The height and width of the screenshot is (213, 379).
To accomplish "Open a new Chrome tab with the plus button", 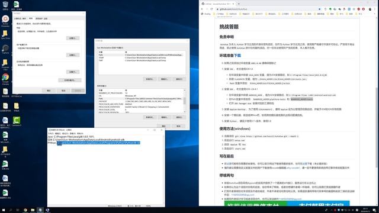I will [239, 4].
